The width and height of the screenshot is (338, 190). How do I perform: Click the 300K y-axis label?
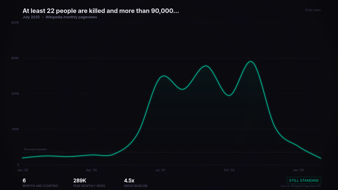click(x=15, y=58)
